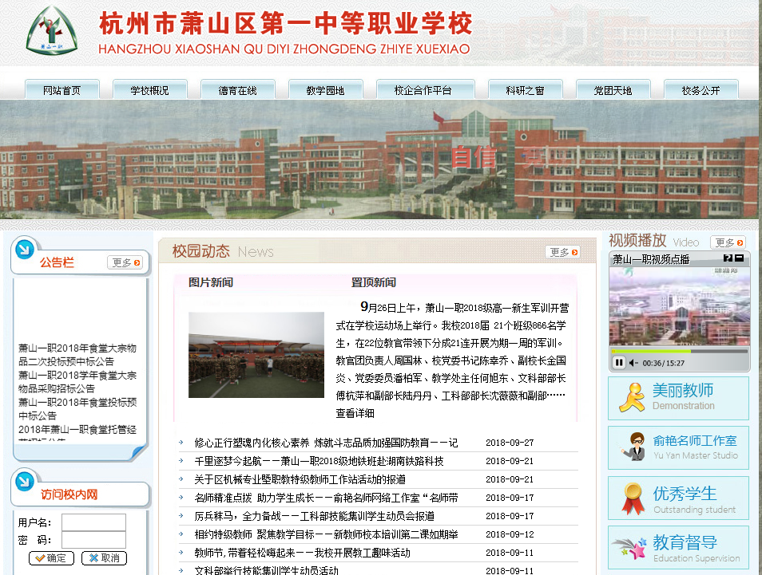Mute the video player sound
Screen dimensions: 762x575
pos(633,363)
